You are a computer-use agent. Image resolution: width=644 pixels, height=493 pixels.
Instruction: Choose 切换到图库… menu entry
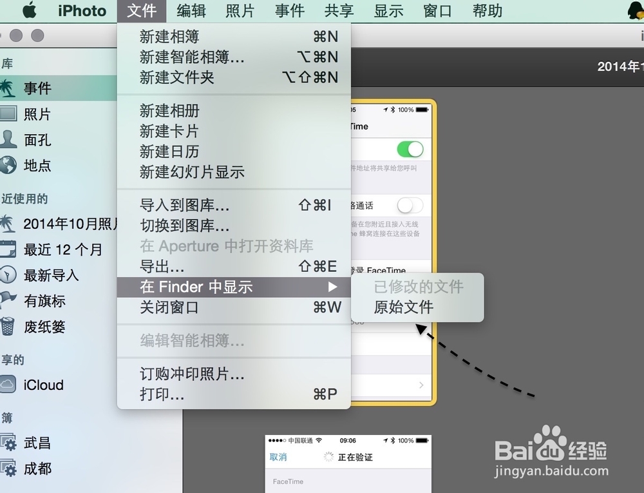pyautogui.click(x=234, y=226)
